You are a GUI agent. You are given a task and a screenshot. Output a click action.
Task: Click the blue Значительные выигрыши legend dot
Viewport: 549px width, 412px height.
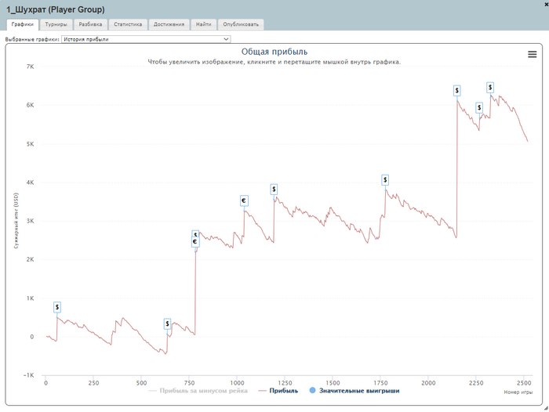pos(312,390)
